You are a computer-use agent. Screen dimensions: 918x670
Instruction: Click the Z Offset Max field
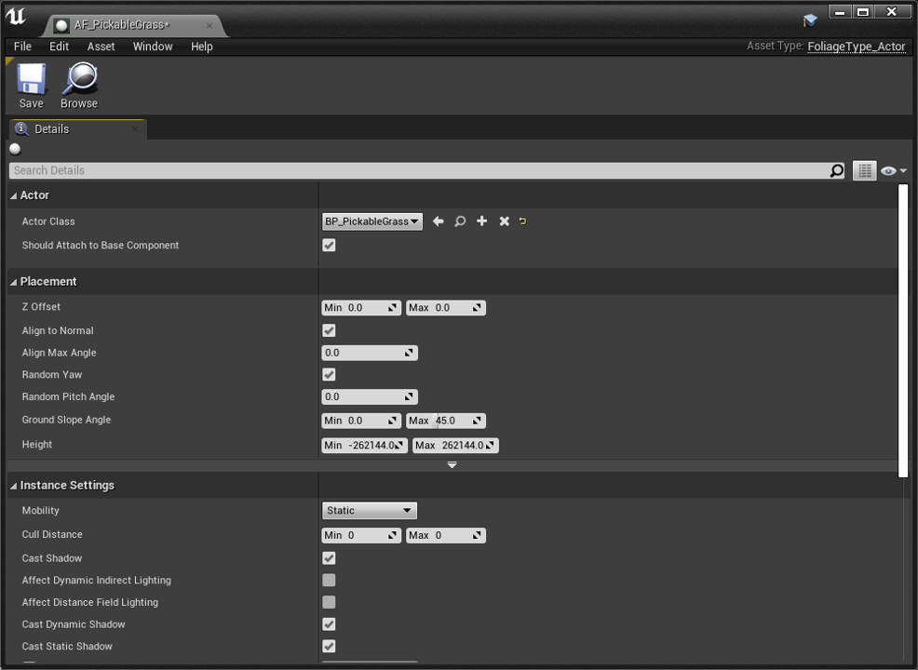coord(446,308)
